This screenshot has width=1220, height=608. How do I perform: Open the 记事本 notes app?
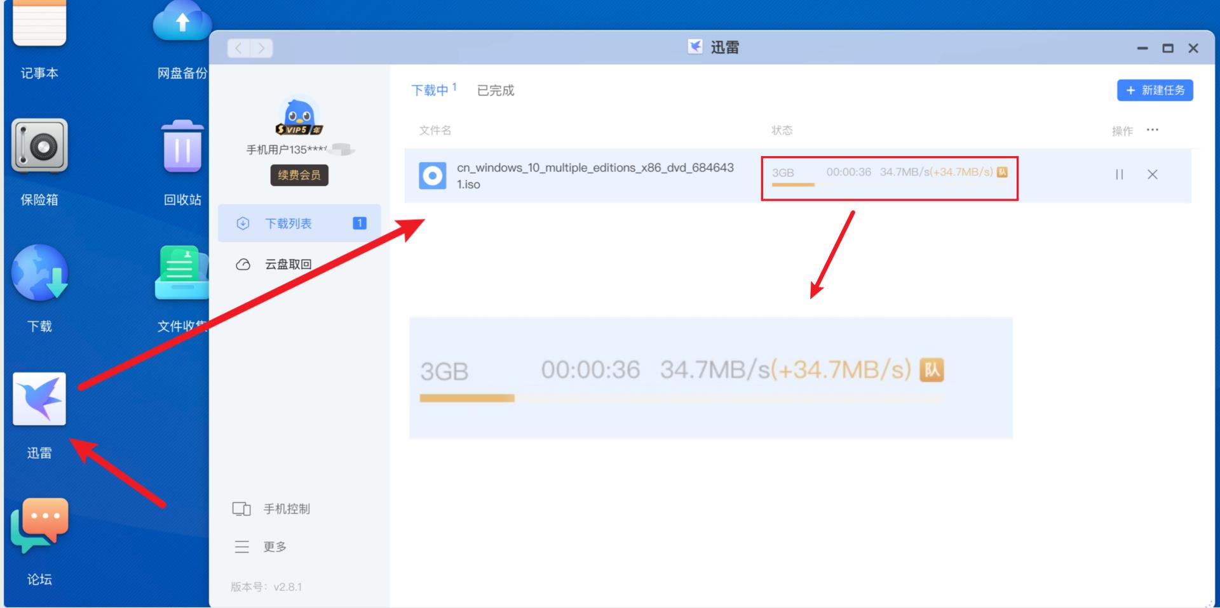[x=39, y=25]
